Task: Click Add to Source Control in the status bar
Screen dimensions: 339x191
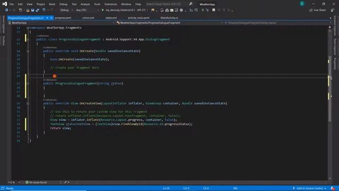Action: [x=309, y=188]
